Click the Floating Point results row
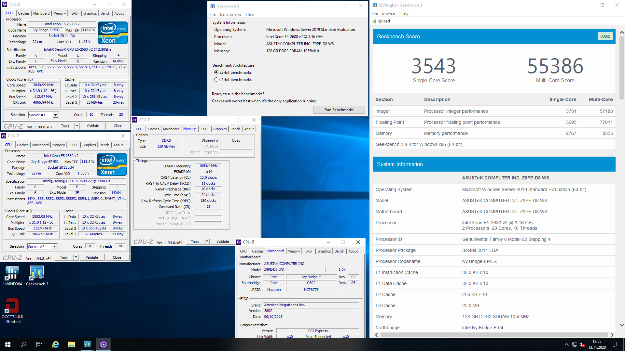The width and height of the screenshot is (625, 351). (494, 122)
